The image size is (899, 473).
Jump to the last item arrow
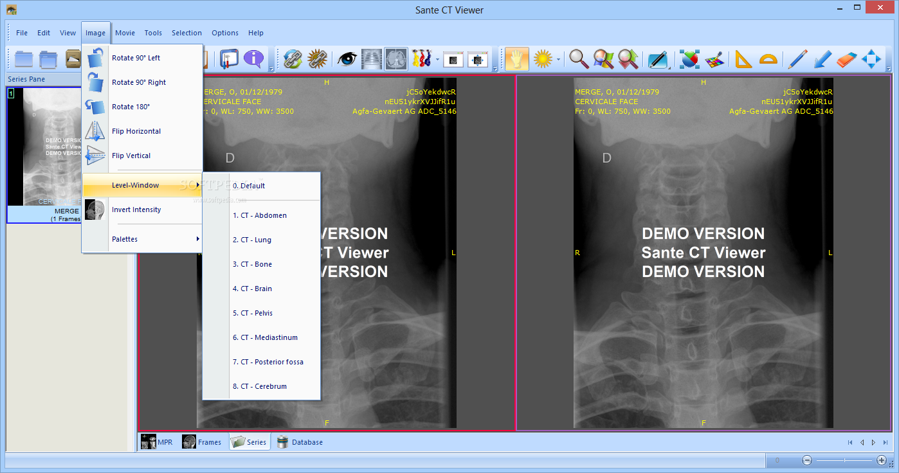(x=885, y=442)
